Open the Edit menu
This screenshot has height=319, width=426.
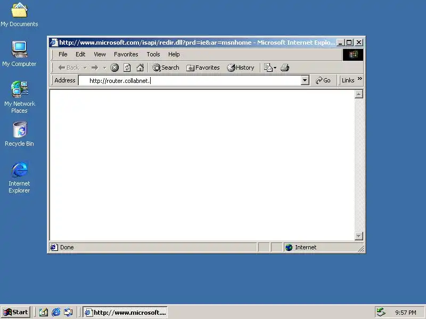pos(80,54)
